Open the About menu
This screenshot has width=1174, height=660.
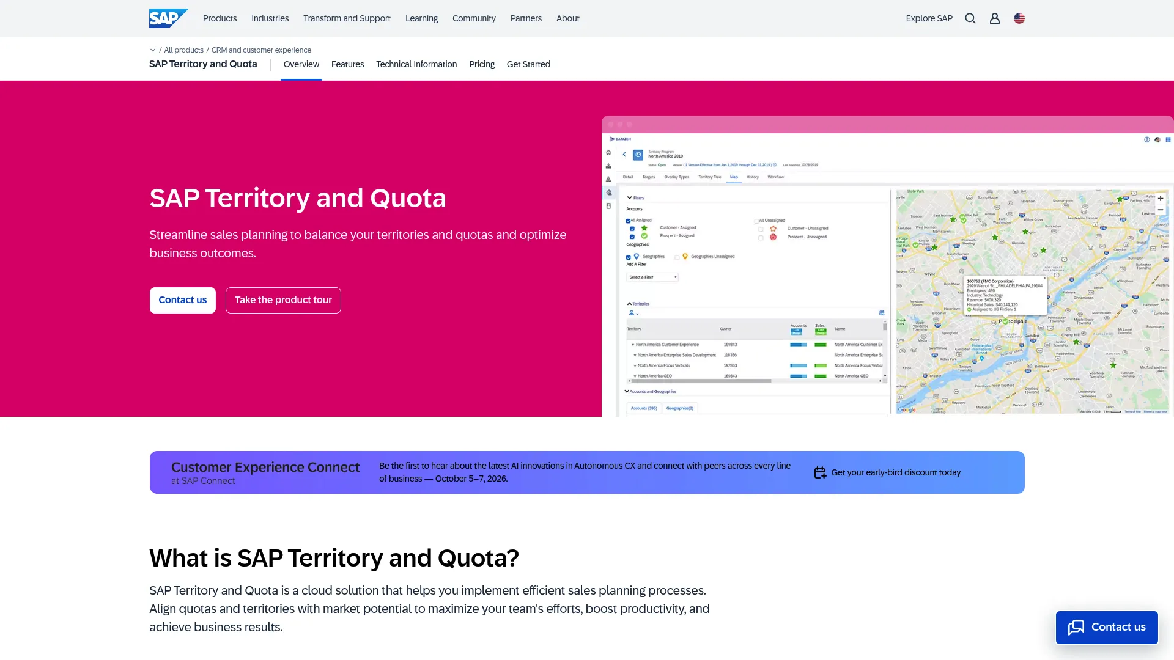[x=567, y=18]
